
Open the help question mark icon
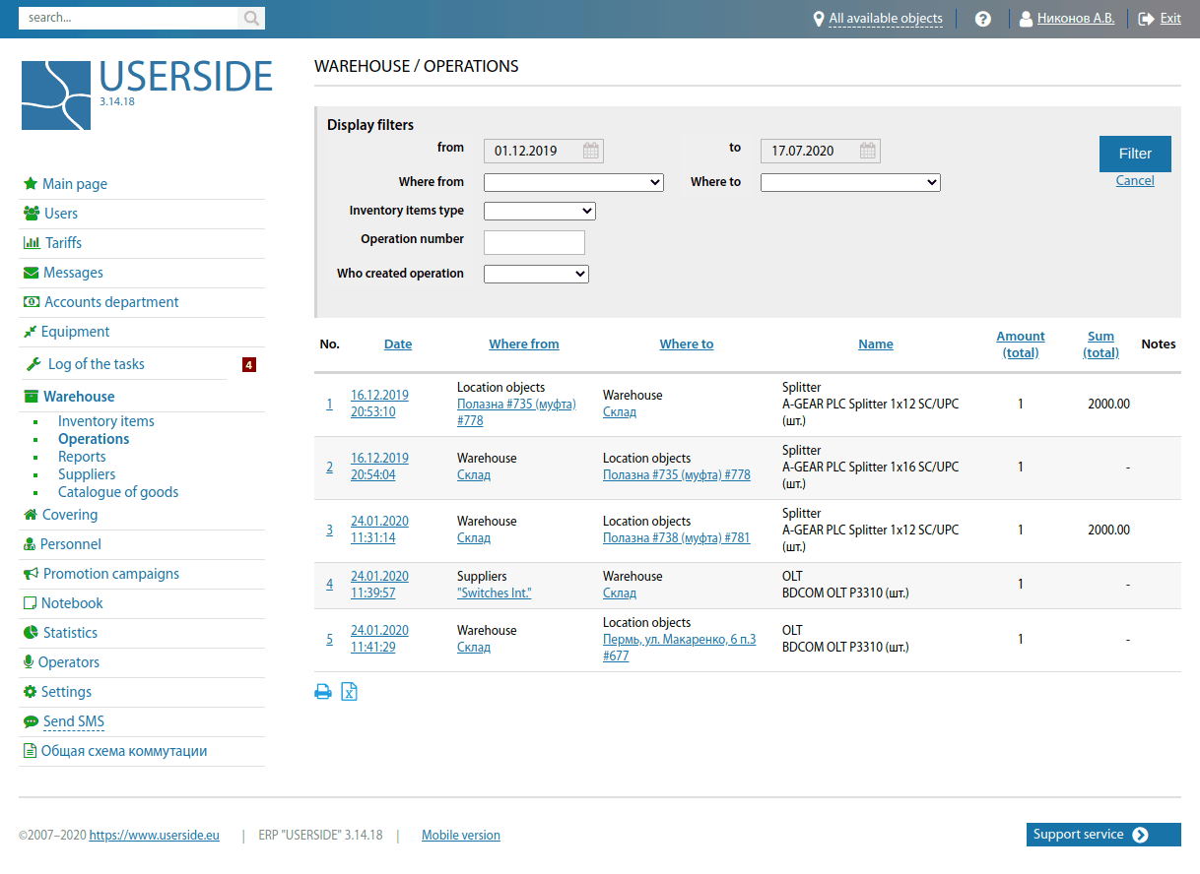coord(982,19)
